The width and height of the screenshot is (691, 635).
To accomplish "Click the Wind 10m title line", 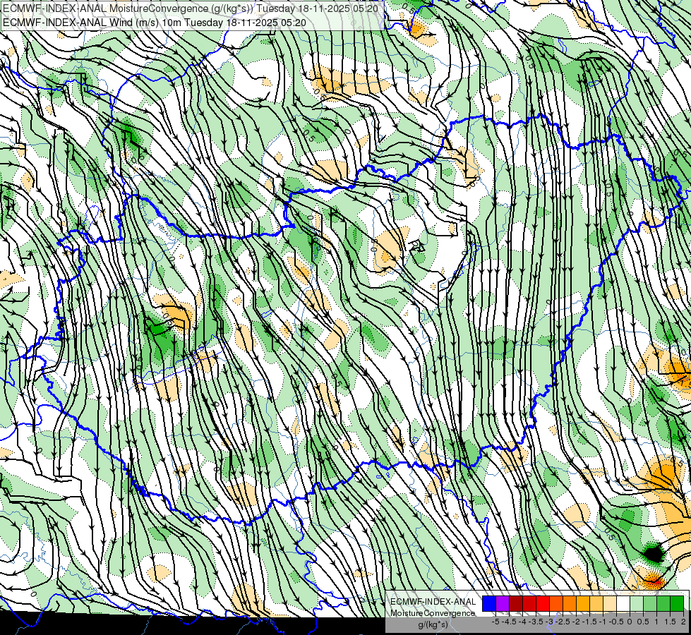I will tap(155, 23).
